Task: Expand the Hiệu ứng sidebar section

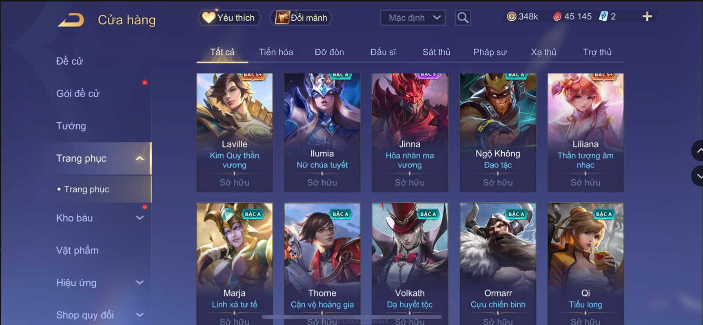Action: (140, 283)
